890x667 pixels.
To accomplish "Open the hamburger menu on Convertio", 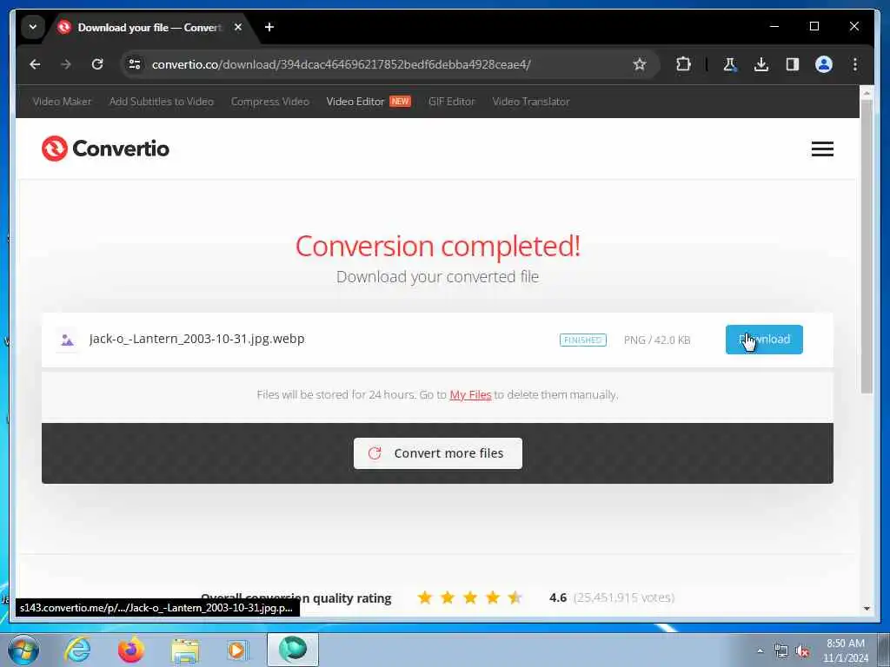I will [822, 149].
